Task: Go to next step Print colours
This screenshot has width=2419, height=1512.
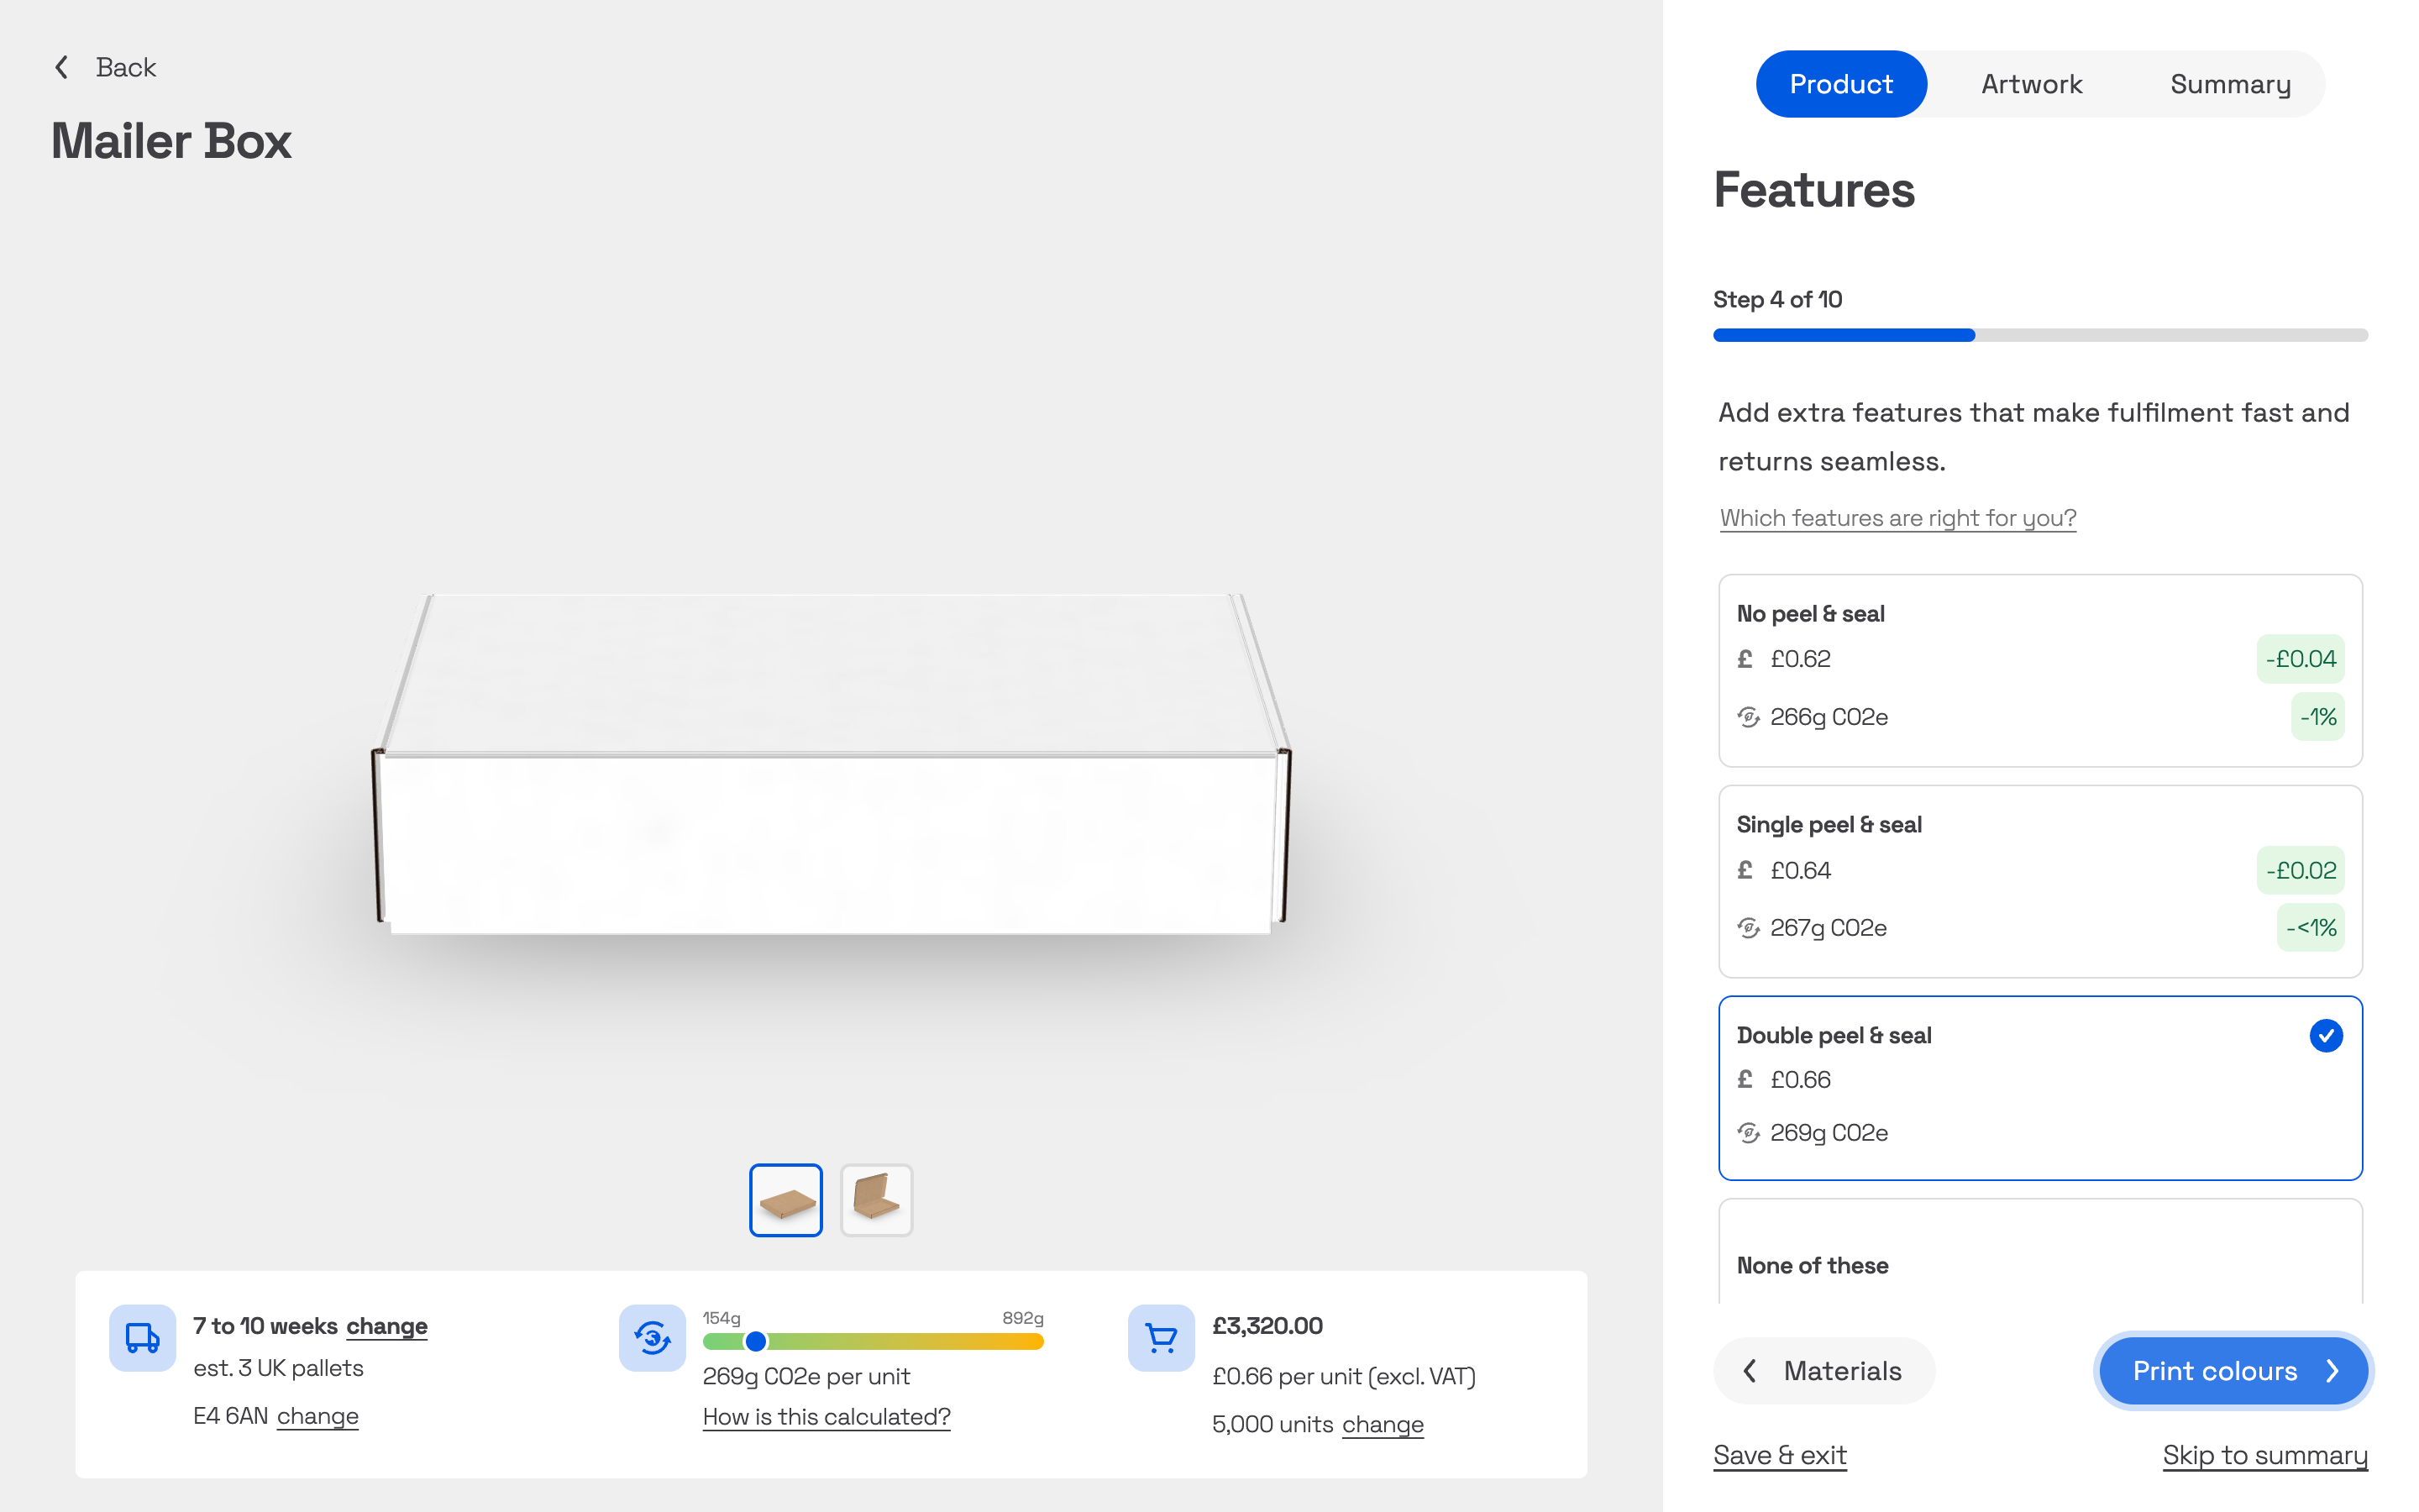Action: click(x=2232, y=1370)
